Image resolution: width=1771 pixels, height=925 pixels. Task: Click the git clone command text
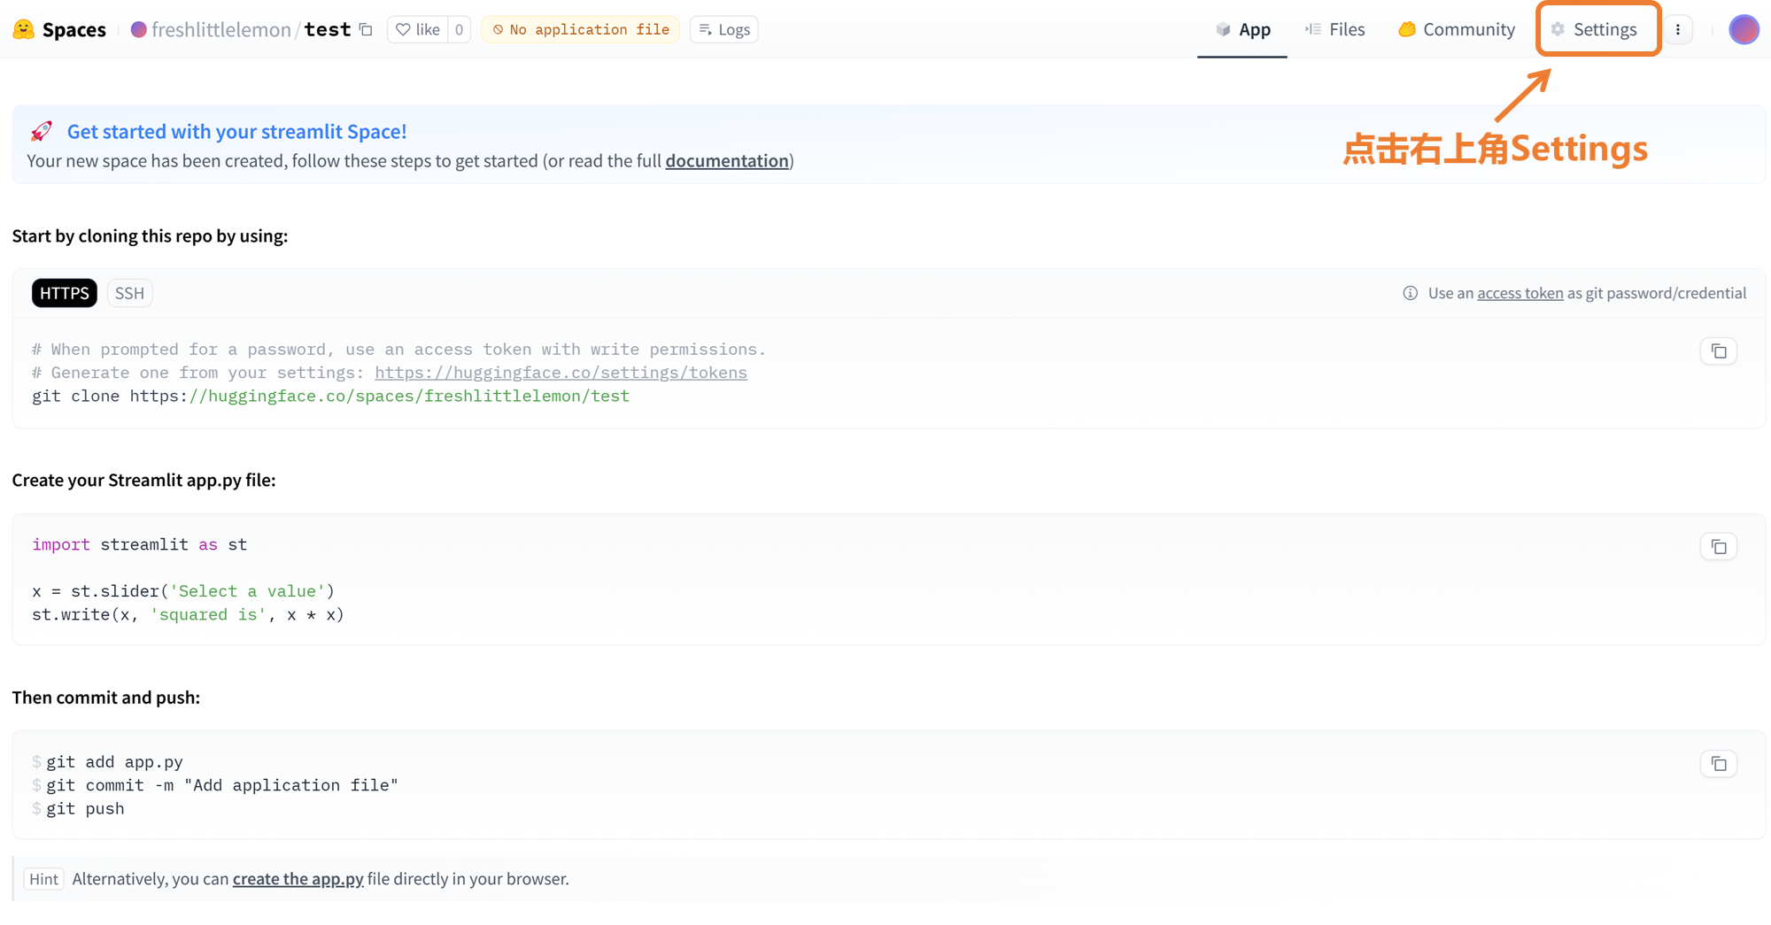330,396
